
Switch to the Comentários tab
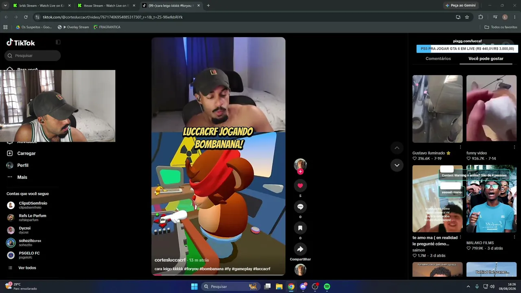pyautogui.click(x=438, y=59)
